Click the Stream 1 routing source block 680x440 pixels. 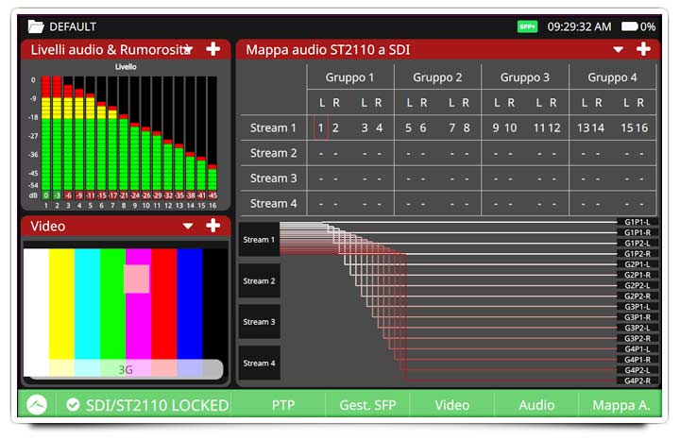259,239
